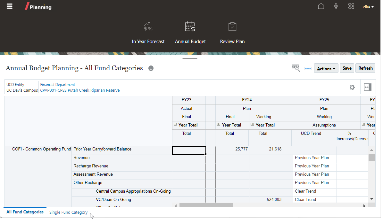
Task: Click the Refresh button
Action: coord(365,68)
